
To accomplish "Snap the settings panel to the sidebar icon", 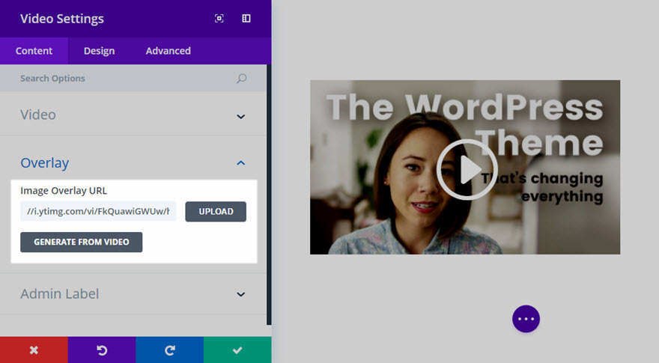I will coord(246,19).
